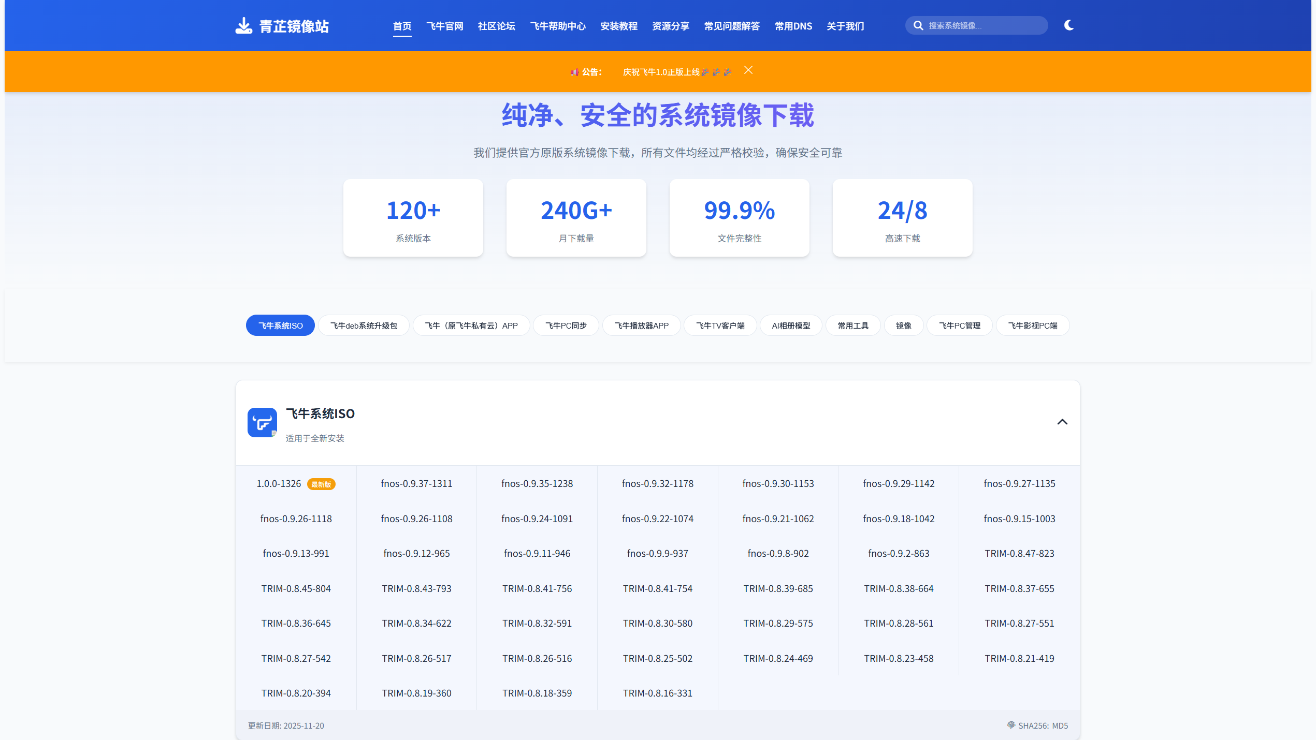Toggle dark mode with the moon icon
This screenshot has width=1316, height=740.
[x=1068, y=25]
